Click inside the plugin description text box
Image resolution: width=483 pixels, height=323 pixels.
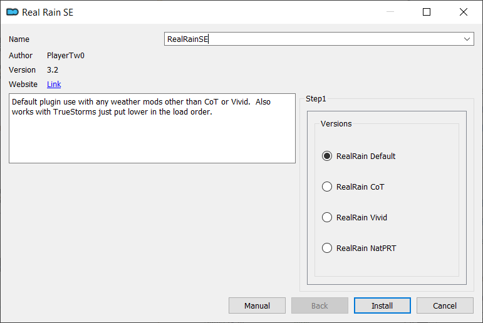pyautogui.click(x=152, y=128)
